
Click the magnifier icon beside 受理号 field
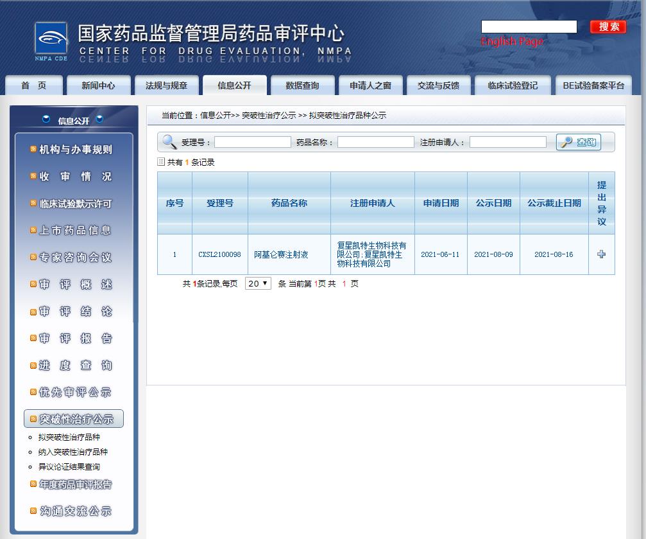(169, 141)
